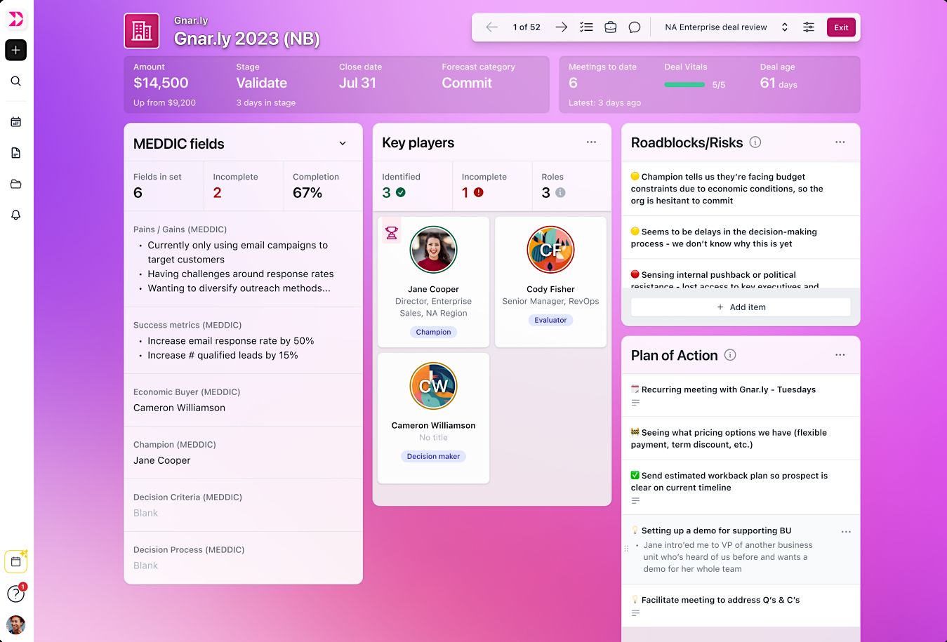Go to next deal with right arrow

[561, 27]
